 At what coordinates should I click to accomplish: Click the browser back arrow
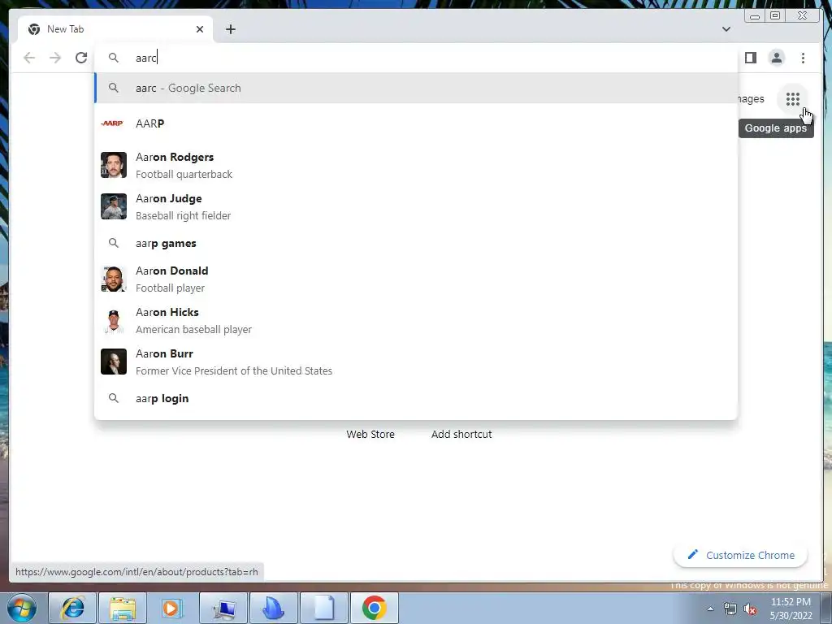[x=29, y=58]
